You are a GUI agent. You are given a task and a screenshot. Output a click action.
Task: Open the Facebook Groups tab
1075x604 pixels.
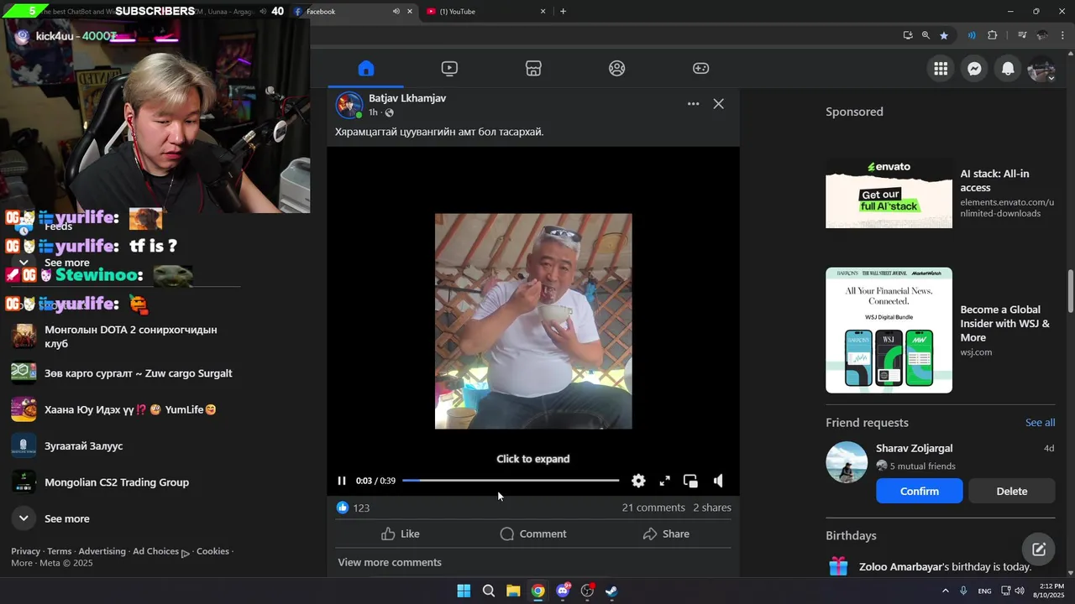point(617,69)
